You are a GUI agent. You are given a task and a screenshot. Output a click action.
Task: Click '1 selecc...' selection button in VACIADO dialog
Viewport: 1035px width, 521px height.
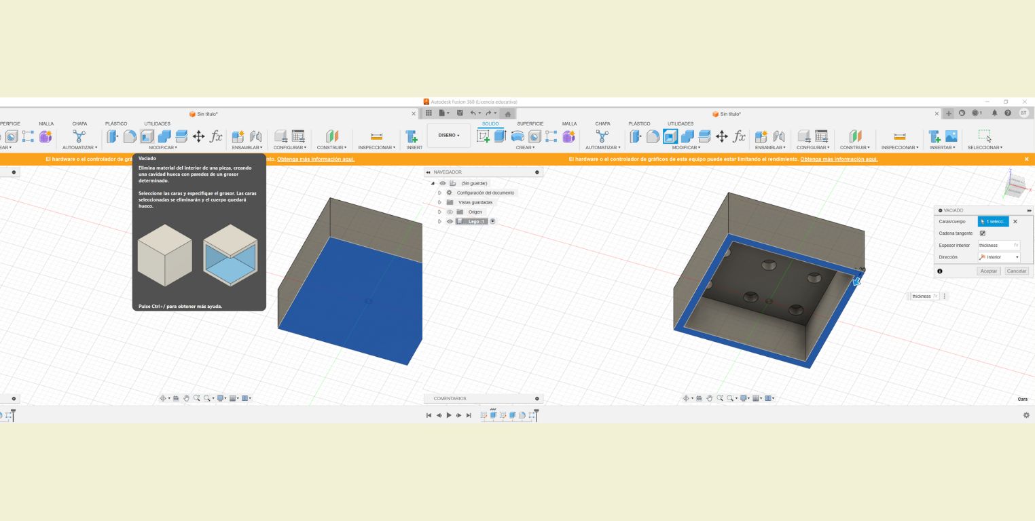click(x=994, y=221)
